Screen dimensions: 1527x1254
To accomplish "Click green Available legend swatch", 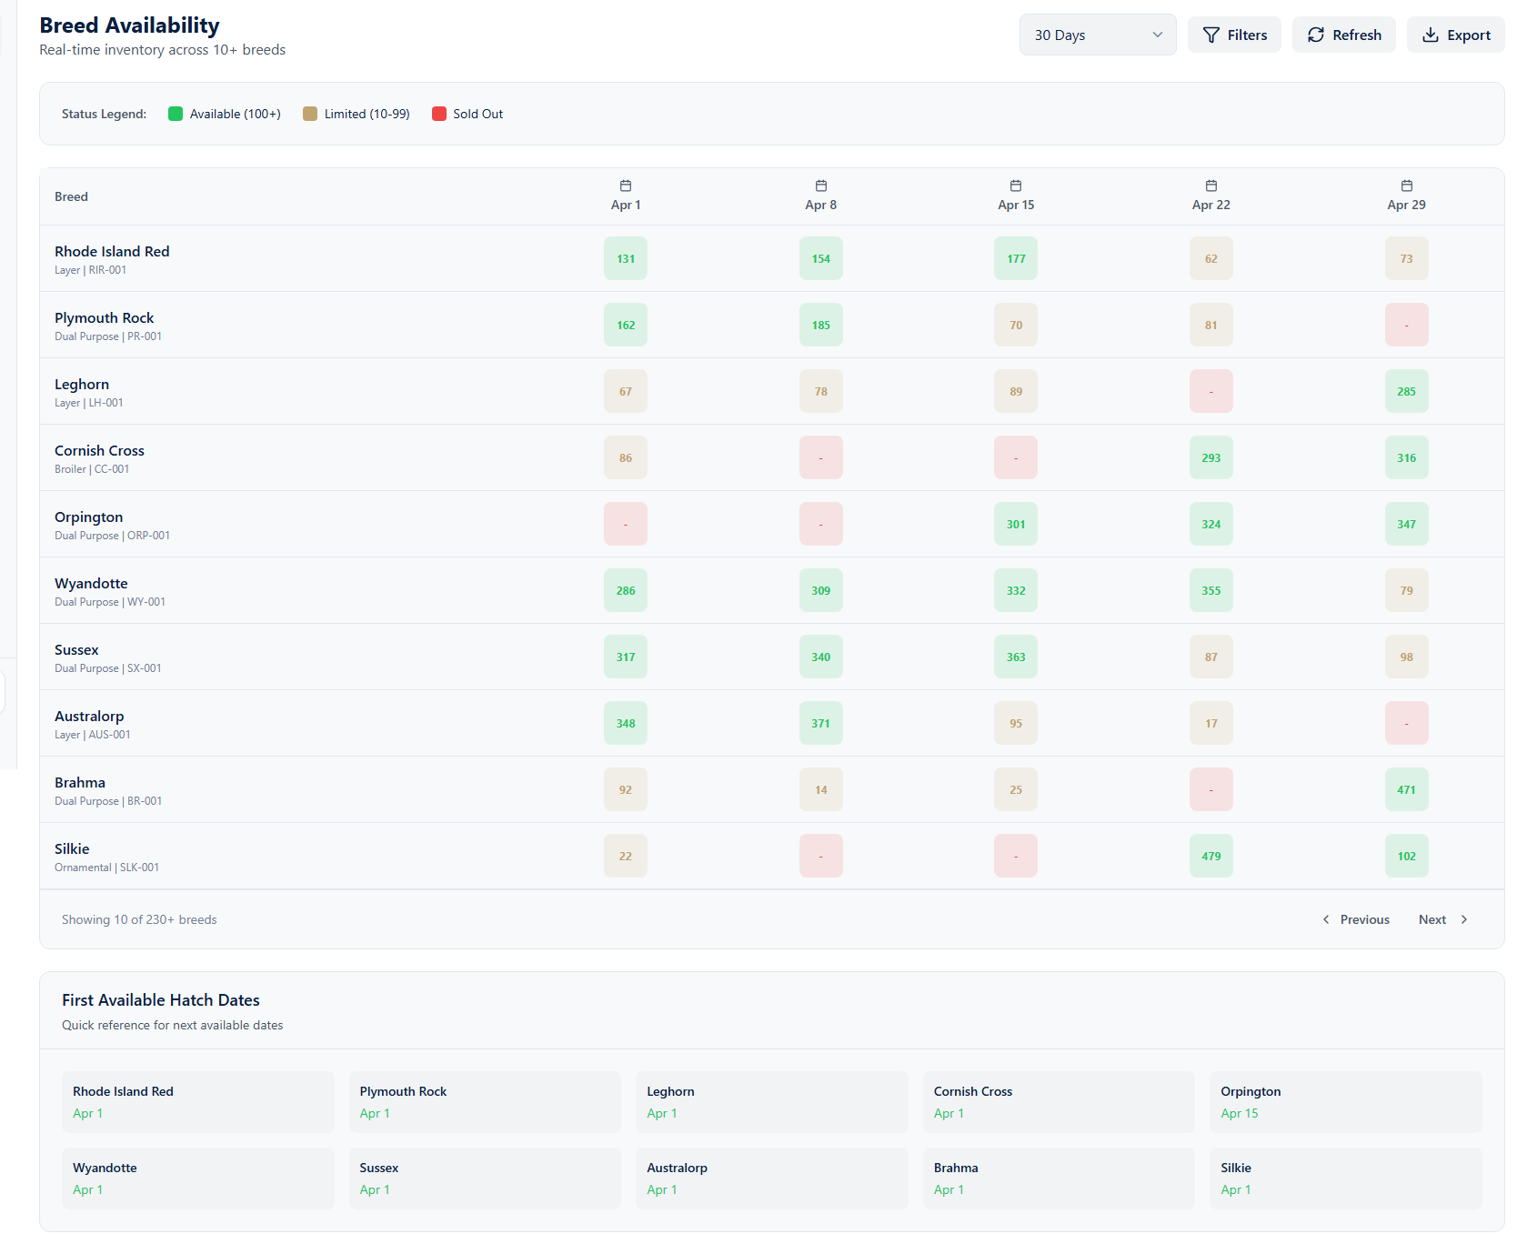I will tap(176, 114).
